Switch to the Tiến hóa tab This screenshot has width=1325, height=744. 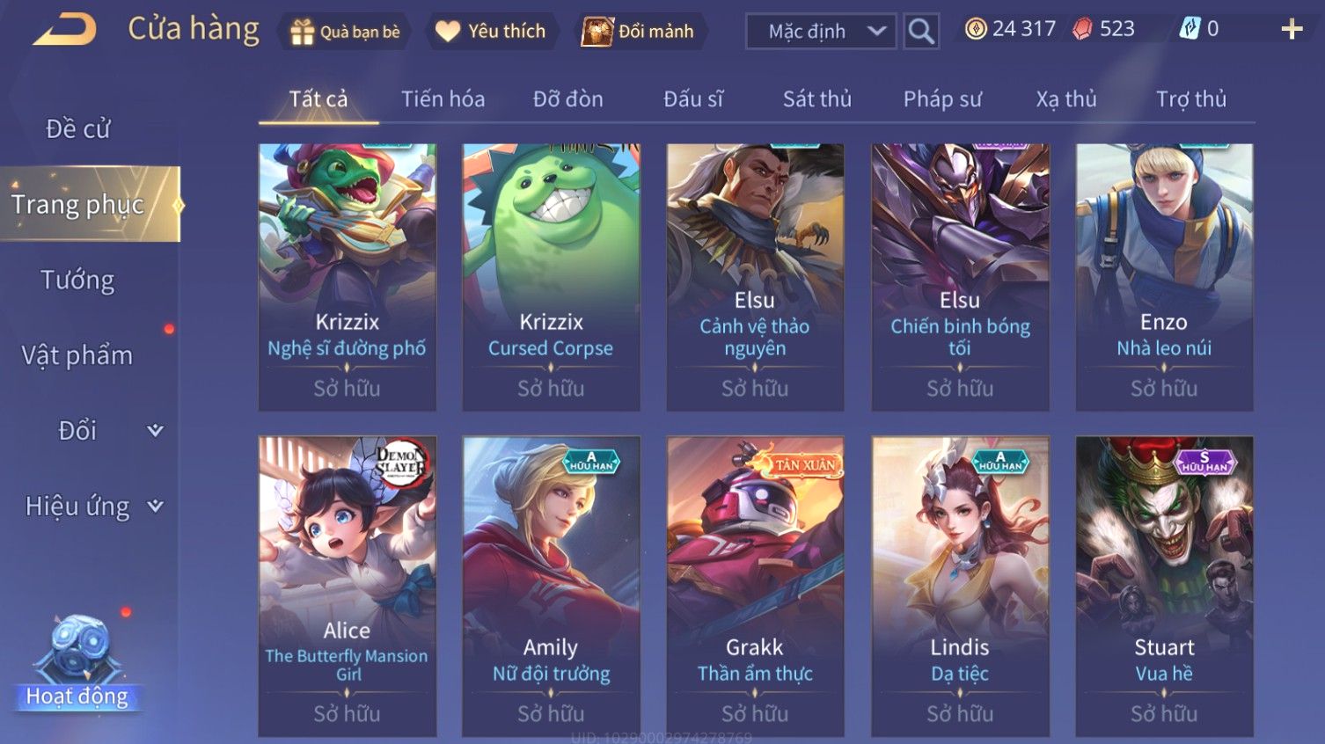point(443,98)
